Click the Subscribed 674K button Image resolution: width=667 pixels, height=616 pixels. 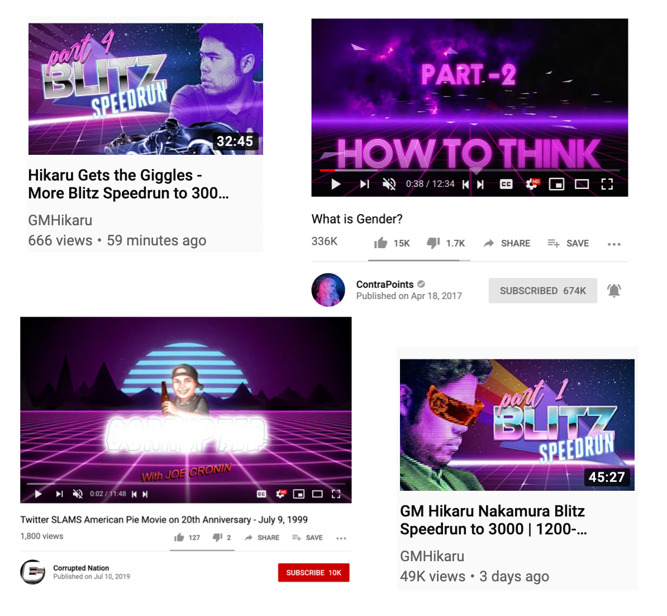click(543, 291)
